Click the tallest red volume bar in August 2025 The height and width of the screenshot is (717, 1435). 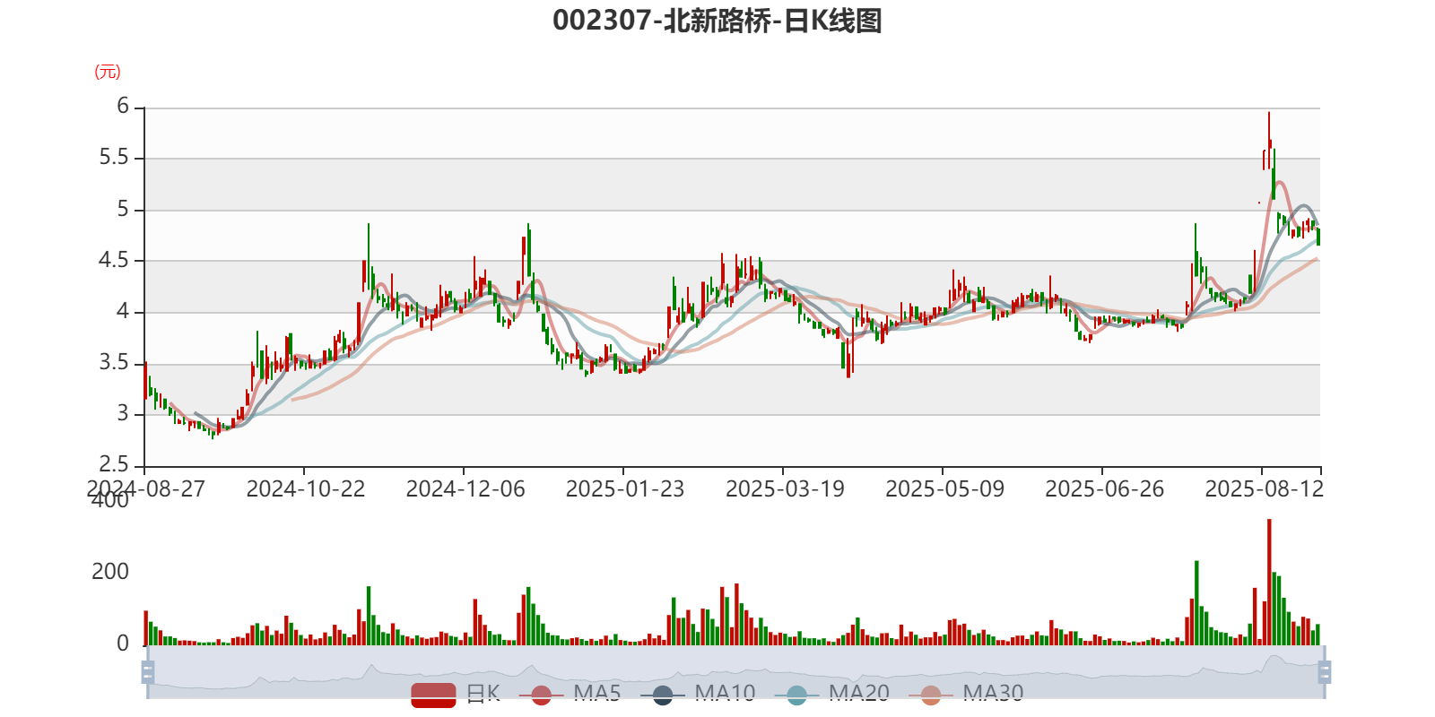1269,582
